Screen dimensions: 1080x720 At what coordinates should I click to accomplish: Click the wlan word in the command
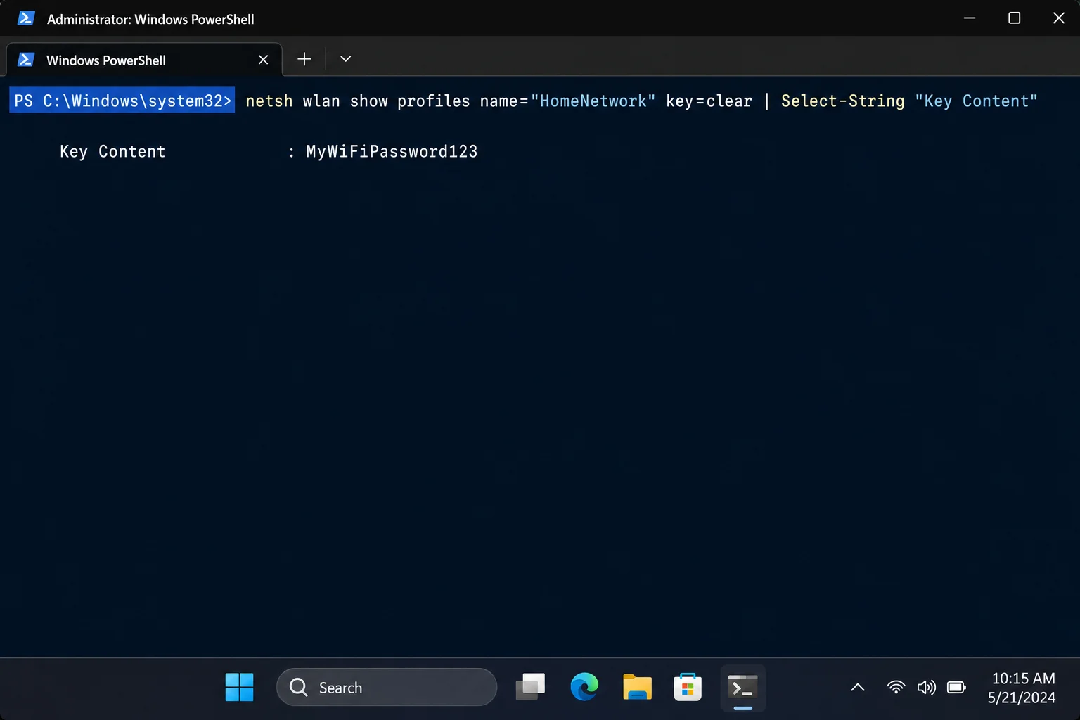tap(321, 101)
